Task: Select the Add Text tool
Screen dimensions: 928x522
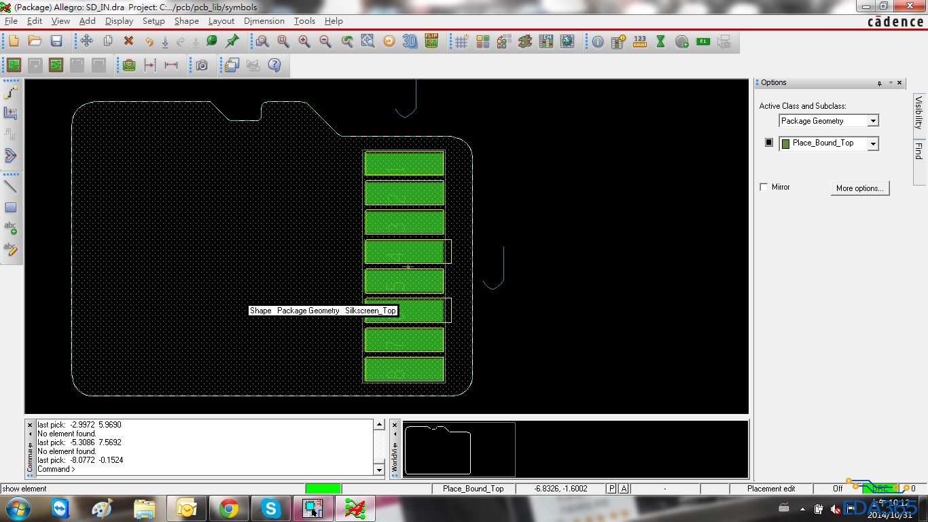Action: [x=10, y=228]
